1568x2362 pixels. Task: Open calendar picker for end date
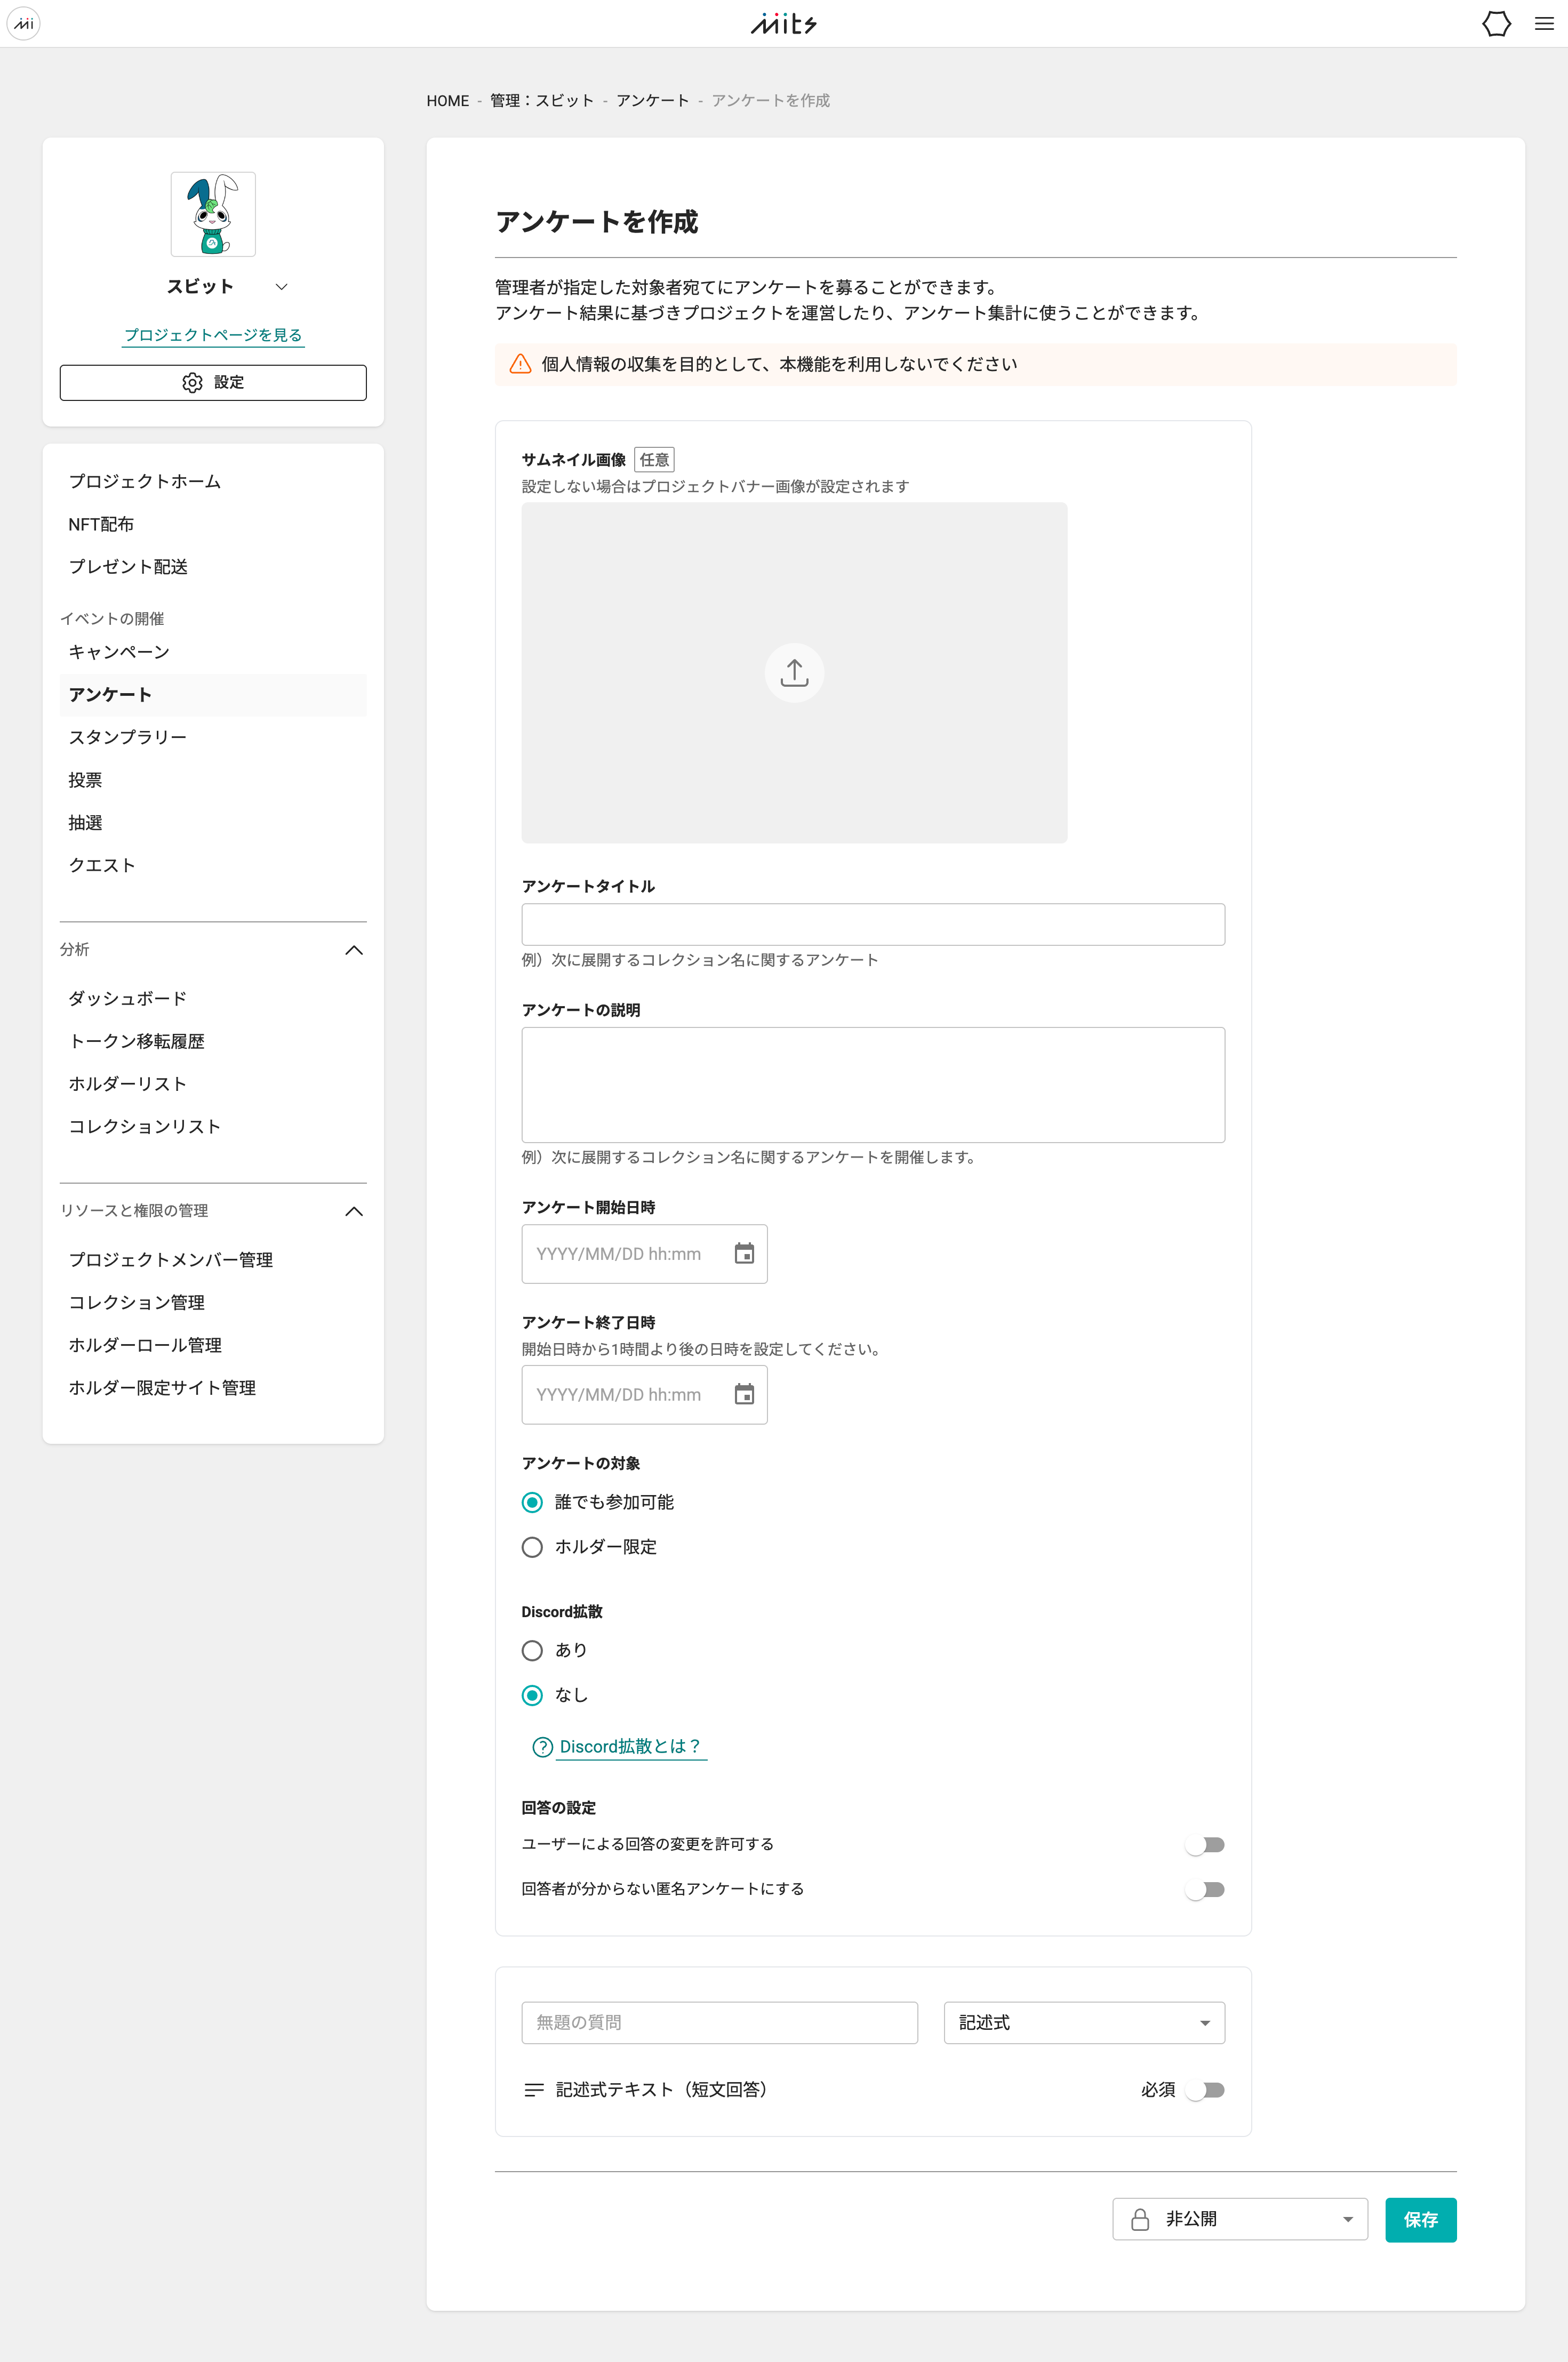point(744,1394)
